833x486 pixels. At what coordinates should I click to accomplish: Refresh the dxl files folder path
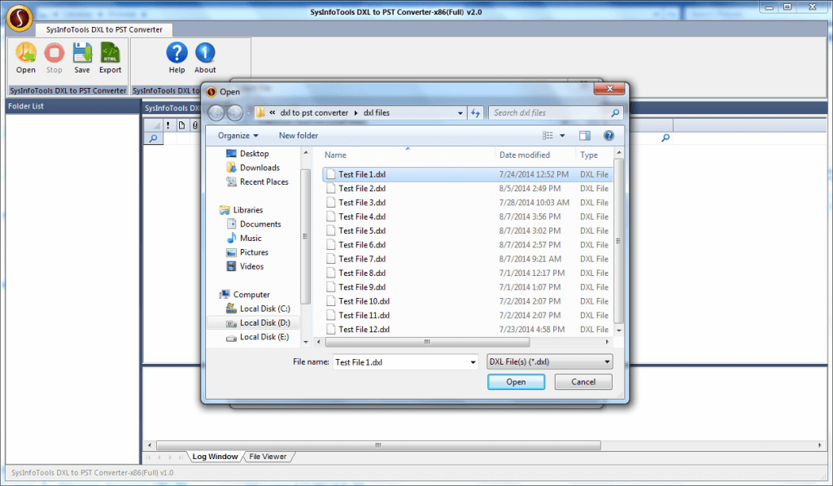click(475, 112)
